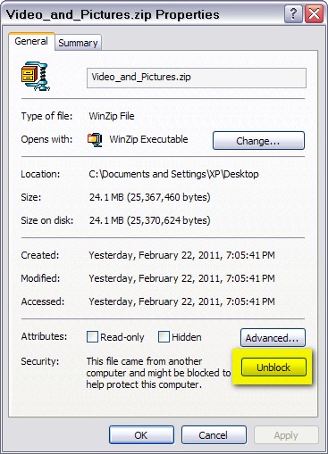
Task: Click the question mark help button
Action: point(293,14)
